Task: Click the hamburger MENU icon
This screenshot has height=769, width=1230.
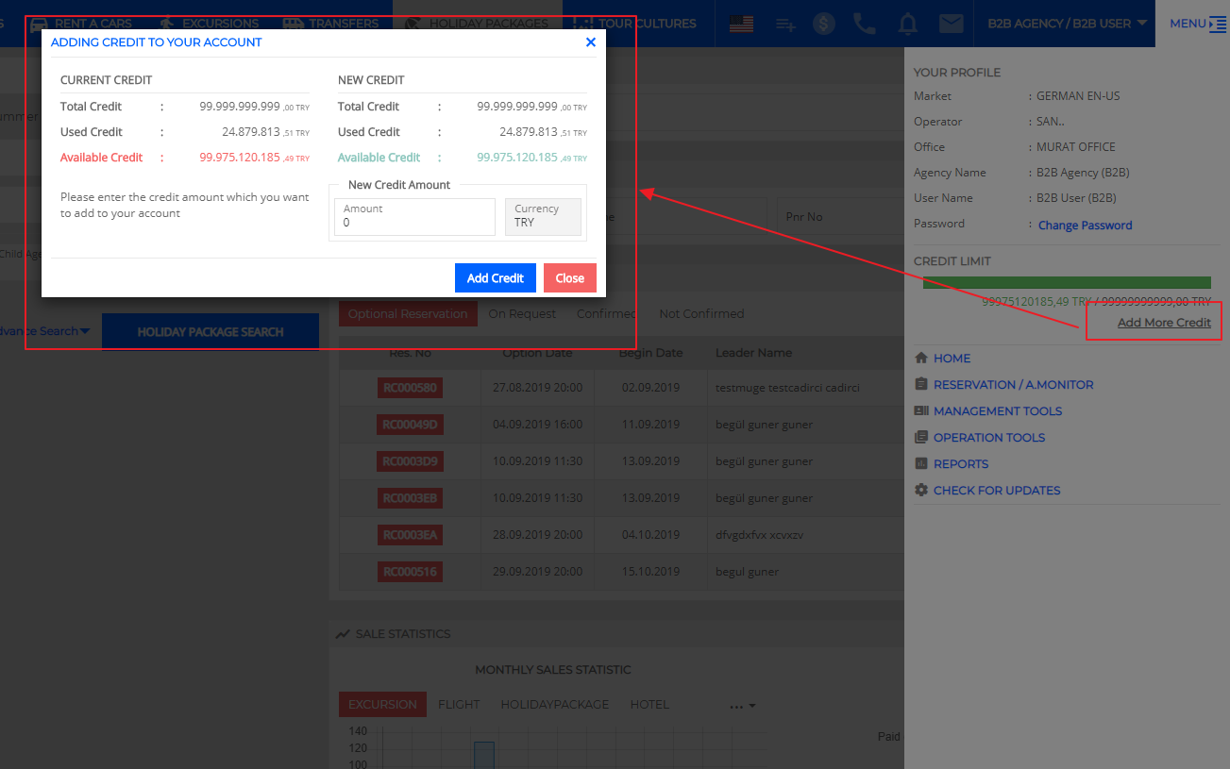Action: [x=1217, y=24]
